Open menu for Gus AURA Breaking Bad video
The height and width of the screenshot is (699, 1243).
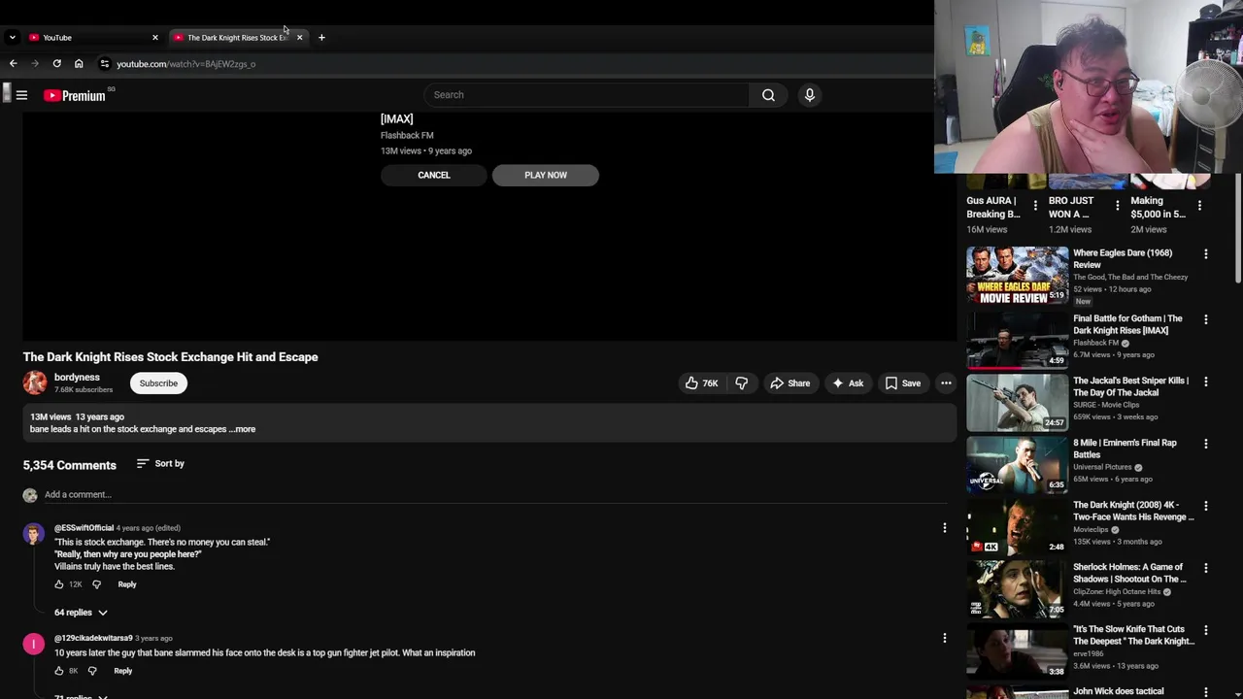(x=1035, y=206)
